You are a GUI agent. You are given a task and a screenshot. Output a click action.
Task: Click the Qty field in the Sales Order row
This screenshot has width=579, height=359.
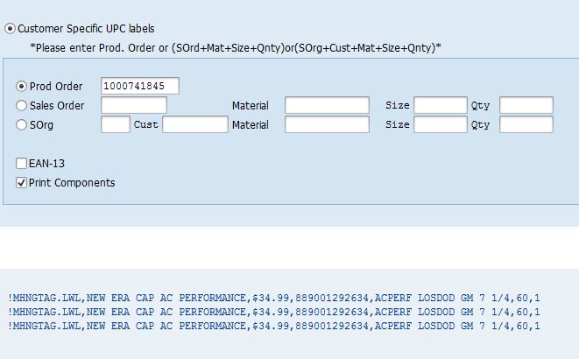[526, 105]
